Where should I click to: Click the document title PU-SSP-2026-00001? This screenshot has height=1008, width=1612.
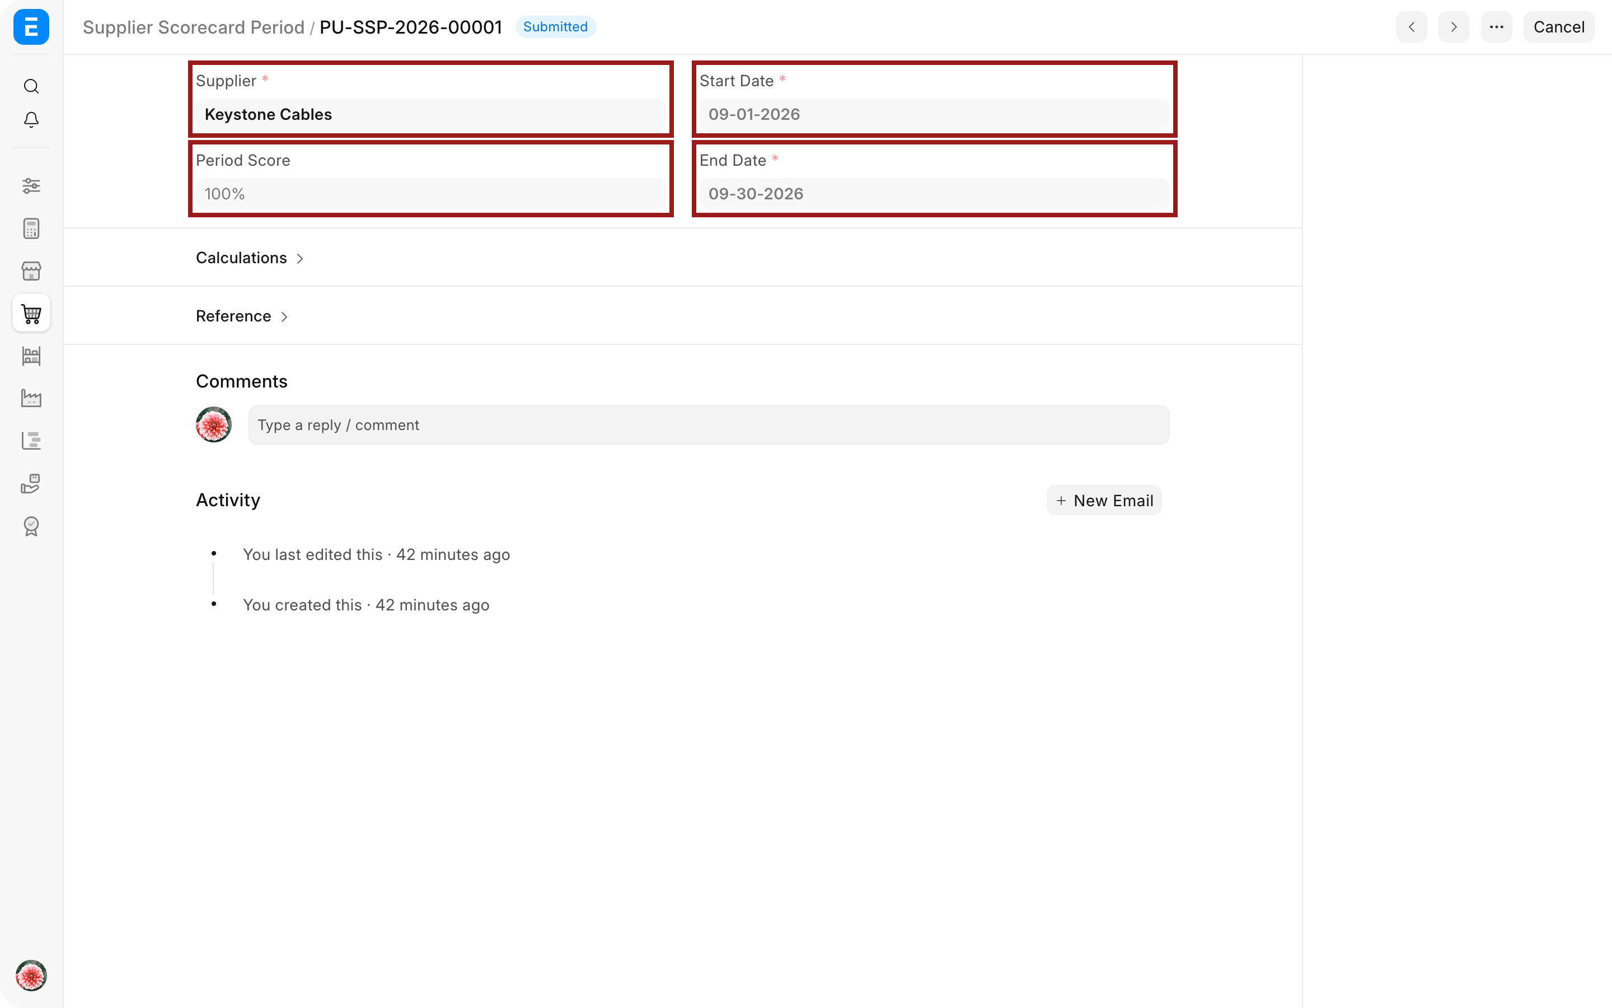411,27
